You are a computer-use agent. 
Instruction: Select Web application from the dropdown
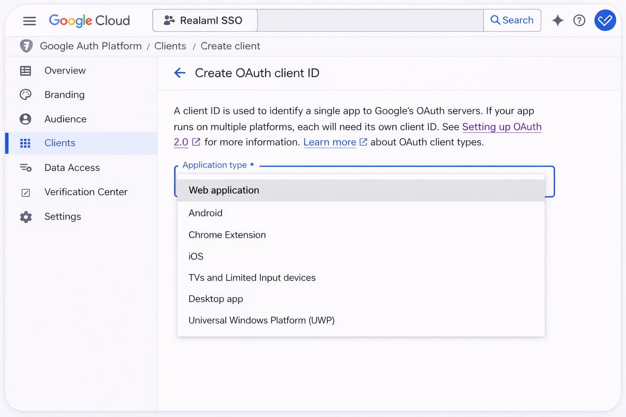[224, 190]
